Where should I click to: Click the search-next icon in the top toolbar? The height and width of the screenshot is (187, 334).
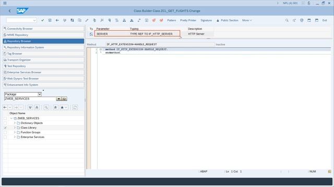tap(294, 20)
